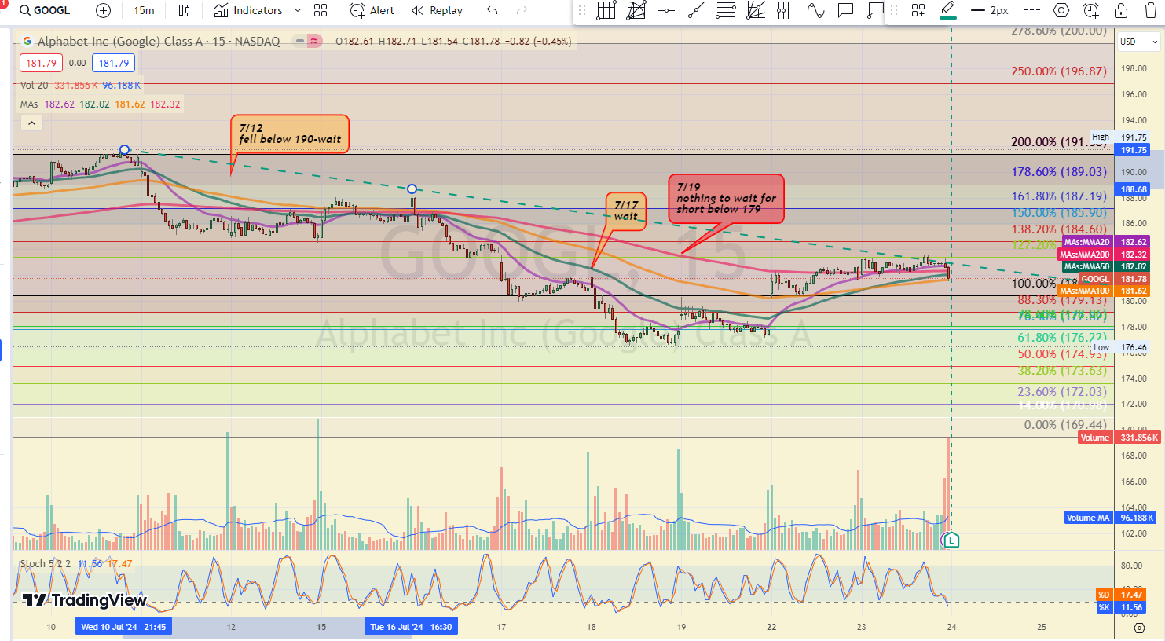
Task: Select the horizontal line tool
Action: [x=666, y=10]
